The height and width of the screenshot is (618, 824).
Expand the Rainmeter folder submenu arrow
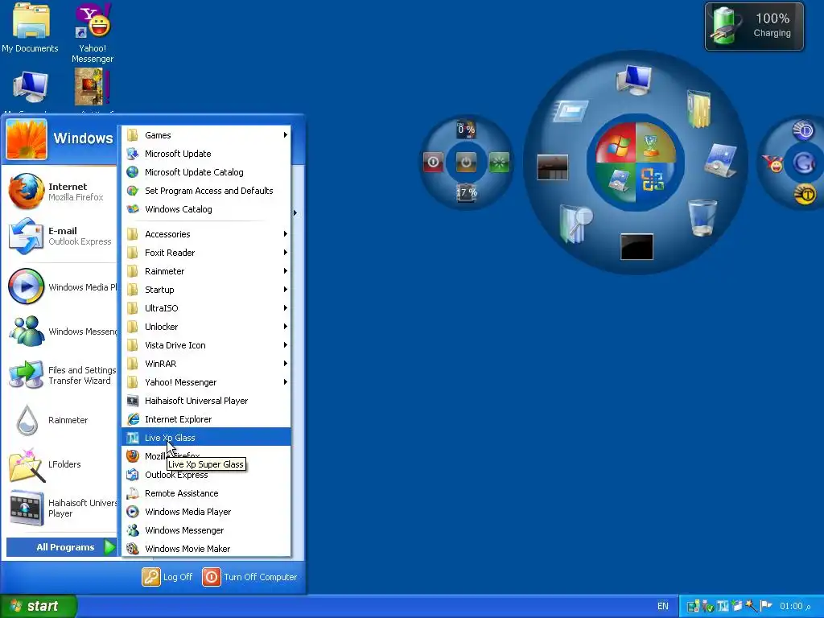click(x=286, y=271)
